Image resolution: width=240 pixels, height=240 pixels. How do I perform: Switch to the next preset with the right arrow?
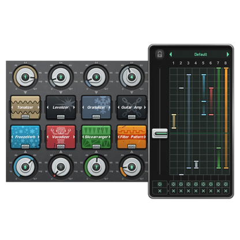(228, 54)
